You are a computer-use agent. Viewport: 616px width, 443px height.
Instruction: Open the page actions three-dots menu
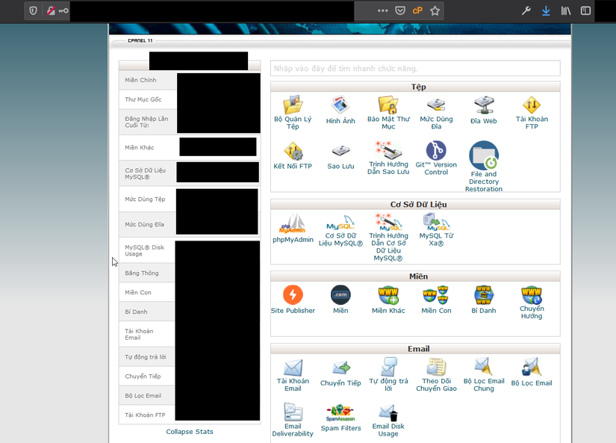coord(382,10)
